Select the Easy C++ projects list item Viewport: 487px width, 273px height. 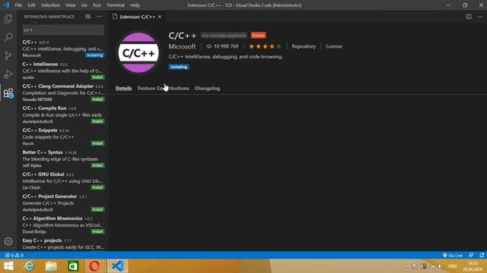tap(63, 244)
